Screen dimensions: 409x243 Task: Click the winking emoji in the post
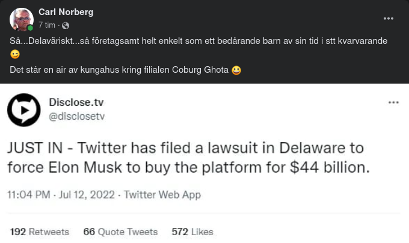(x=14, y=55)
